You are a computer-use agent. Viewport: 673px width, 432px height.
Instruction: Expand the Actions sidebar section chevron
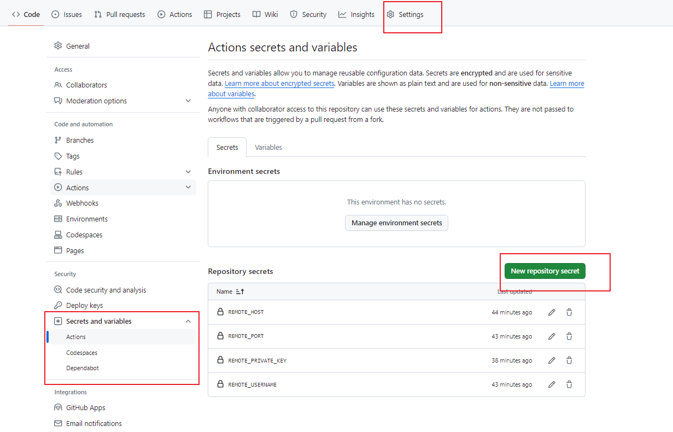coord(188,188)
